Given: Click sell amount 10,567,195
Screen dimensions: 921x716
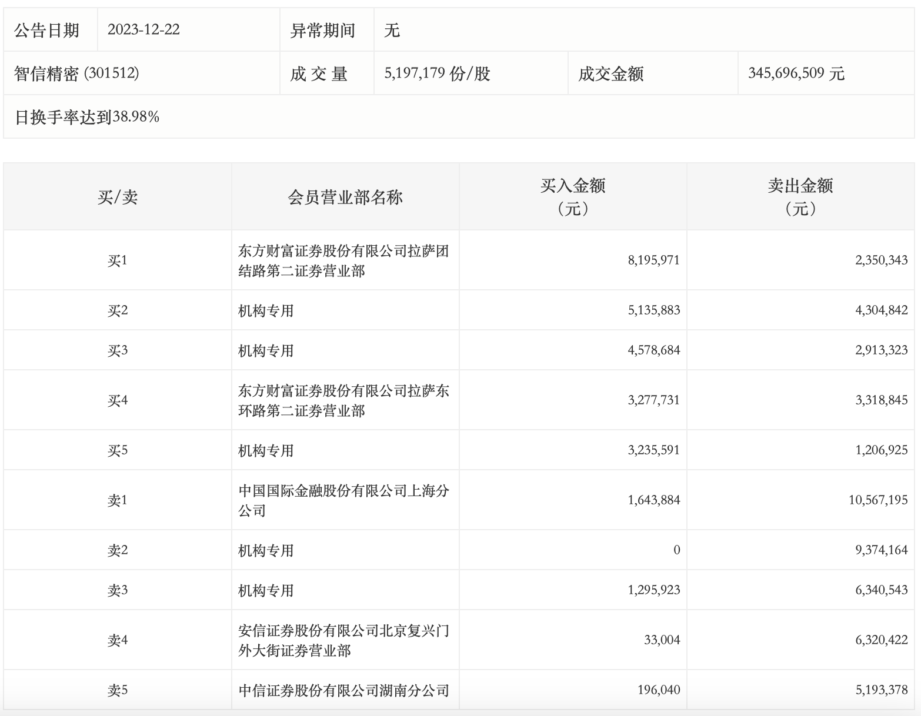Looking at the screenshot, I should coord(878,500).
